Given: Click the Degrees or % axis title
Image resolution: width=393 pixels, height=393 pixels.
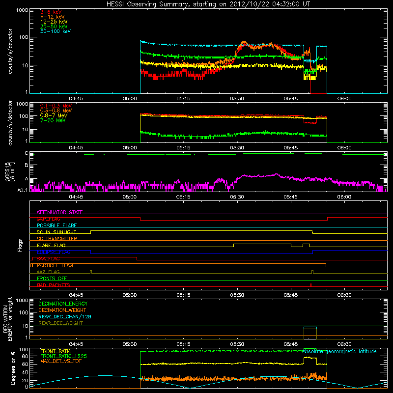Looking at the screenshot, I should coord(13,368).
